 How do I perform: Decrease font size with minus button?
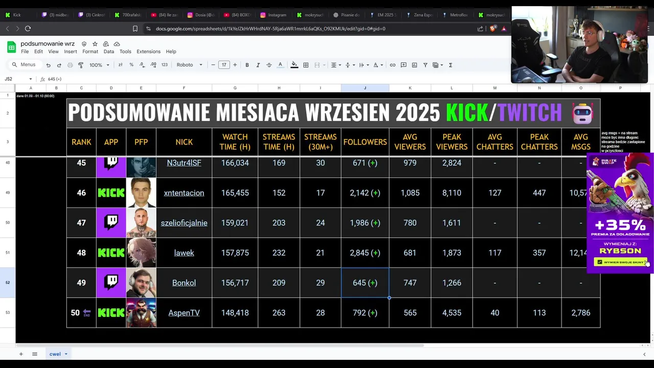click(213, 65)
